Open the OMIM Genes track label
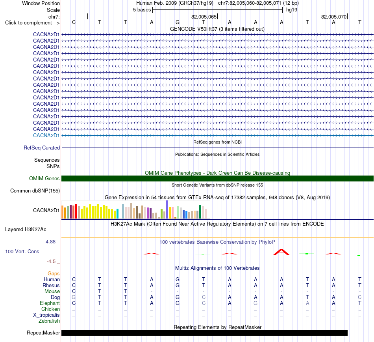 pos(44,179)
